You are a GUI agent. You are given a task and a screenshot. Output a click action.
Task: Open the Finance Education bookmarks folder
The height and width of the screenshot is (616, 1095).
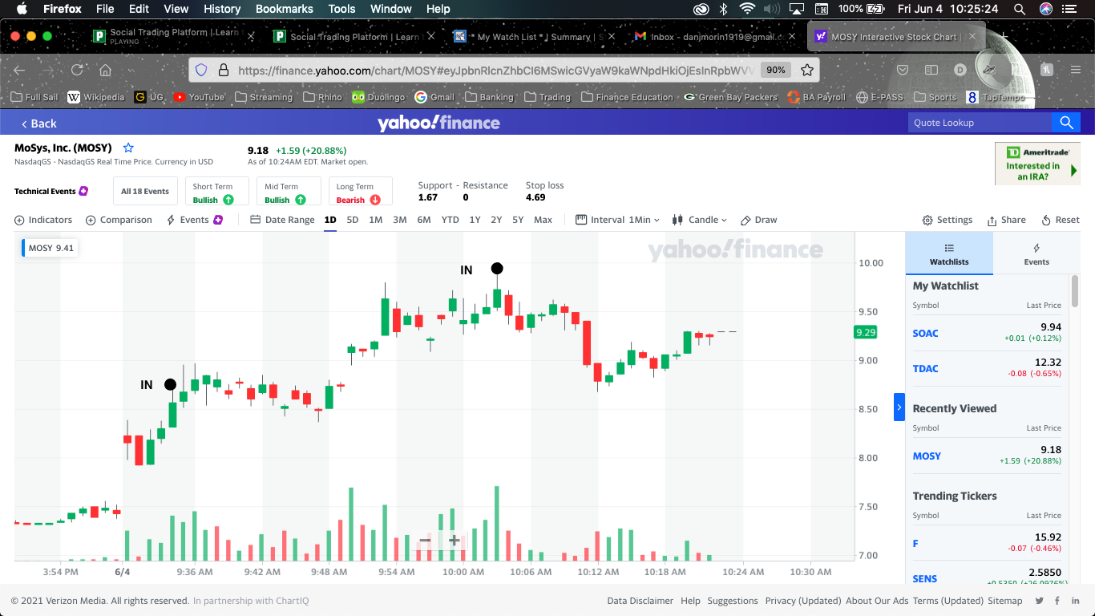click(x=627, y=97)
